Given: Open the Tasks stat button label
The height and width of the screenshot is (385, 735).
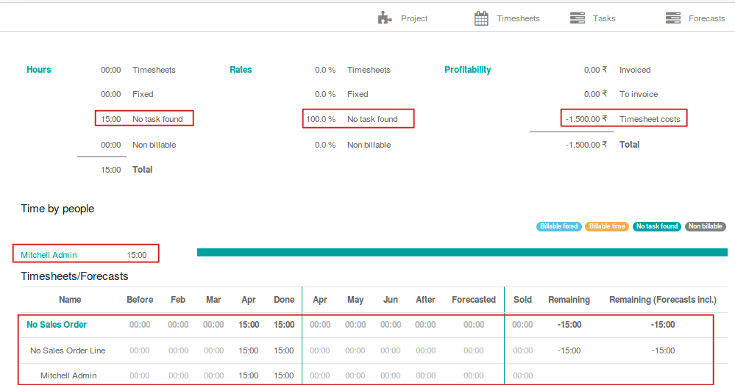Looking at the screenshot, I should (x=604, y=18).
